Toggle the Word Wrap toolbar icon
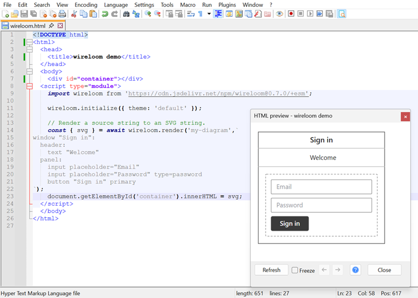The height and width of the screenshot is (298, 418). (191, 14)
